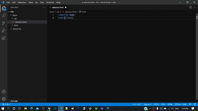Viewport: 198px width, 111px height.
Task: Click line number 2 in gutter
Action: [53, 18]
